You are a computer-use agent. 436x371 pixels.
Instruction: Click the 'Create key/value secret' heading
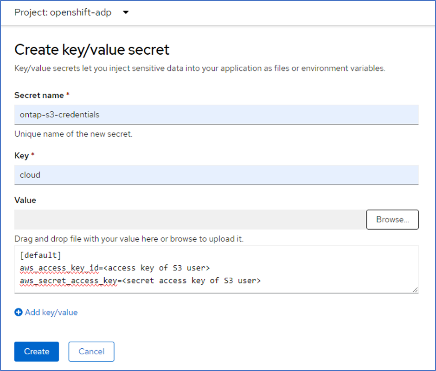click(x=92, y=49)
